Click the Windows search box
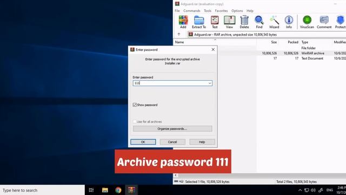The width and height of the screenshot is (346, 195). tap(42, 190)
